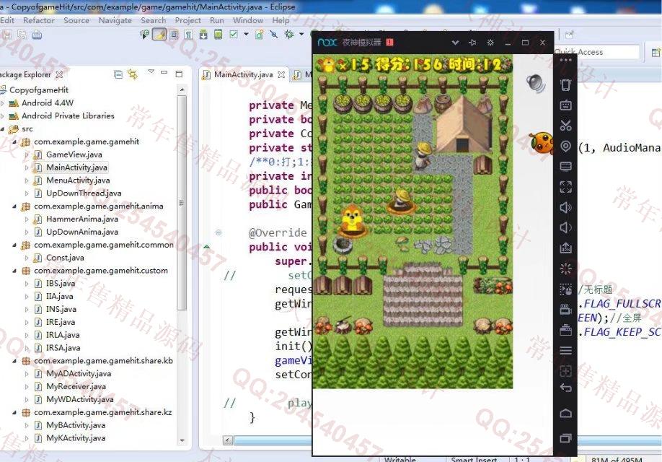Open the Project menu
Image resolution: width=662 pixels, height=462 pixels.
coord(188,20)
